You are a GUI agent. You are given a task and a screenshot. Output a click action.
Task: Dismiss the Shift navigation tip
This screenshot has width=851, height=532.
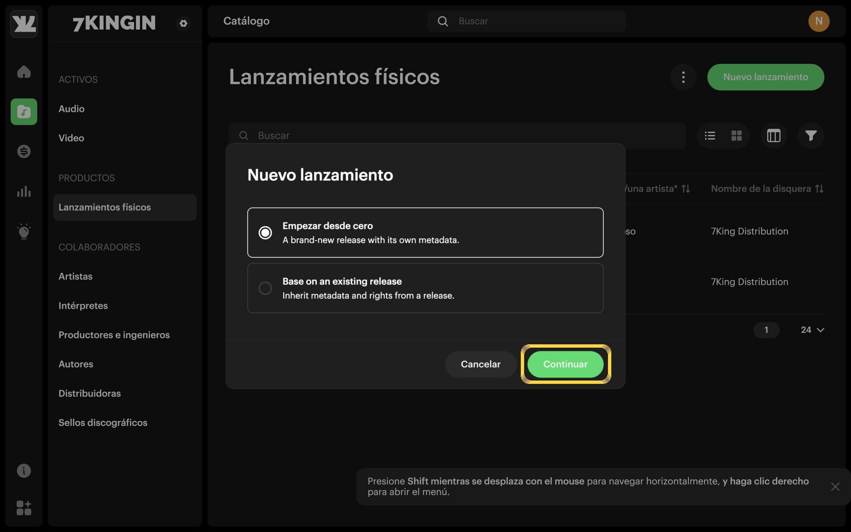click(x=835, y=487)
